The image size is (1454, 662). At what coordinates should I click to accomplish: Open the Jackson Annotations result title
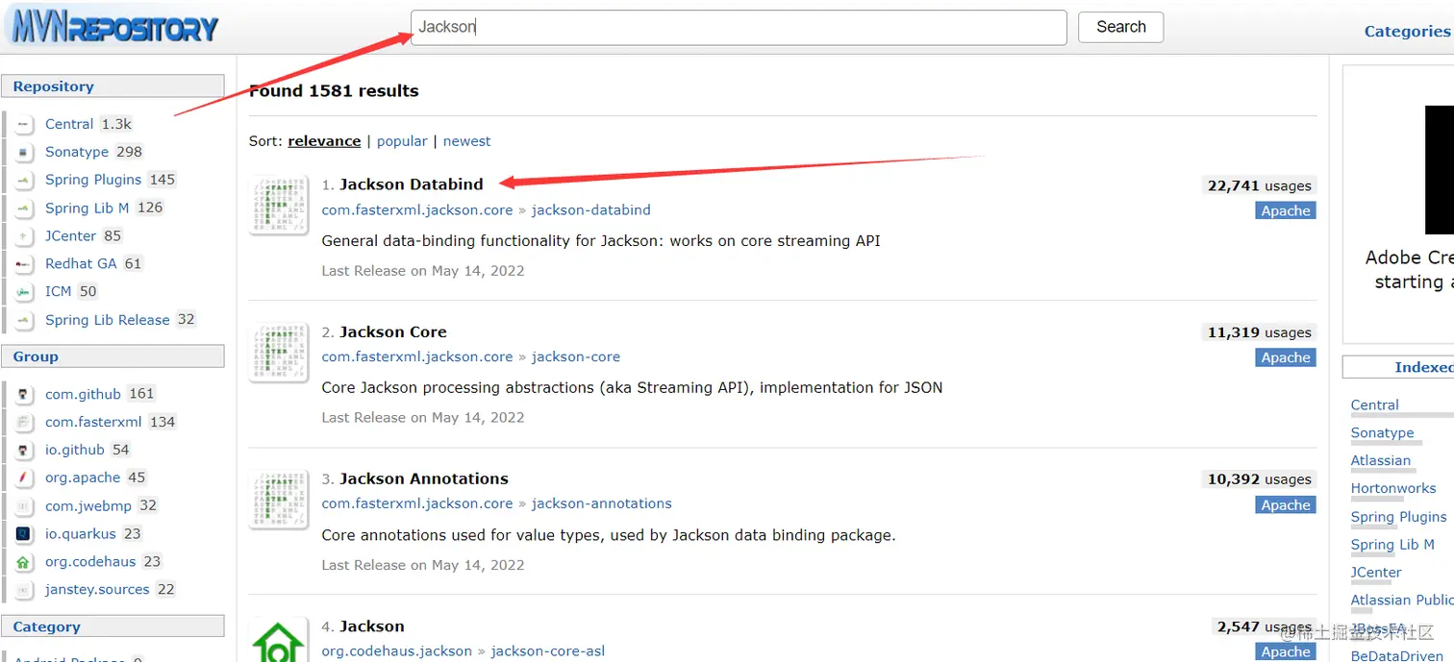(x=424, y=478)
